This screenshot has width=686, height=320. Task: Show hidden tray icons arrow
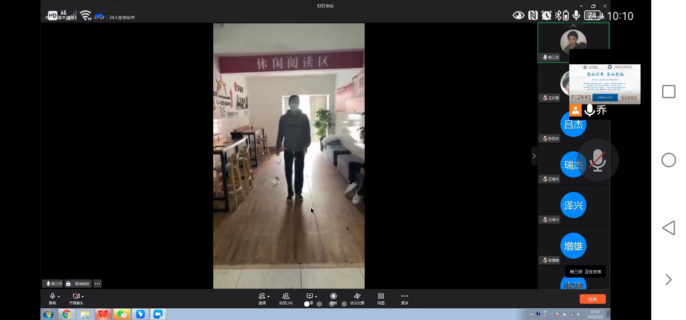(x=551, y=314)
